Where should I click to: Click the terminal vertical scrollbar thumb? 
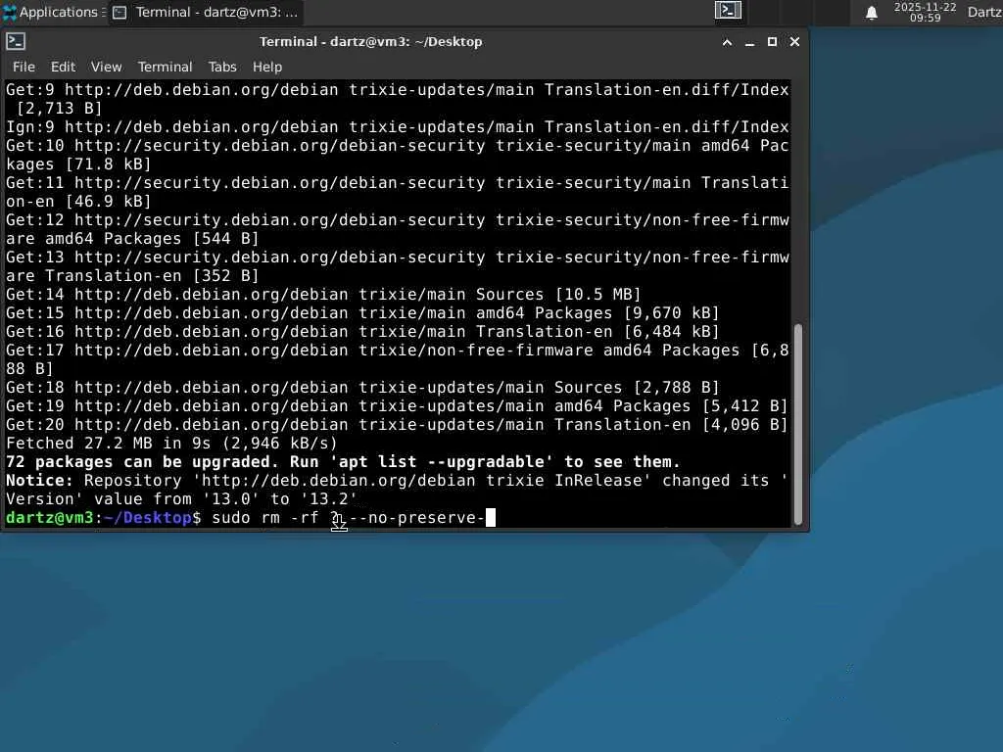pos(797,425)
